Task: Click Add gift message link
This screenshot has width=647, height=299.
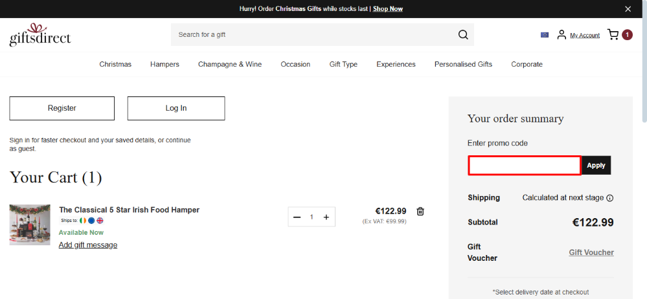Action: pos(88,245)
